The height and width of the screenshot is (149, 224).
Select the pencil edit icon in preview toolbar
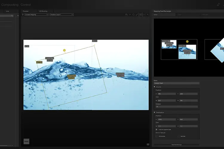tap(137, 15)
